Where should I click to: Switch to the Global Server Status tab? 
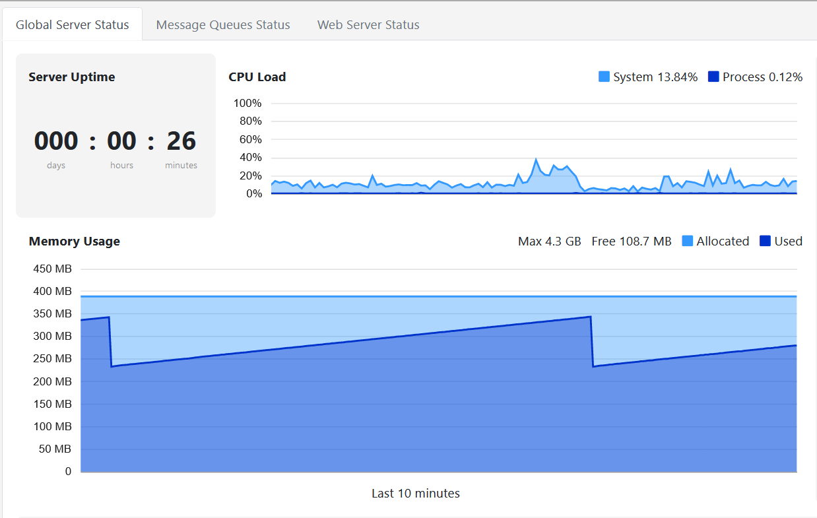click(x=73, y=25)
